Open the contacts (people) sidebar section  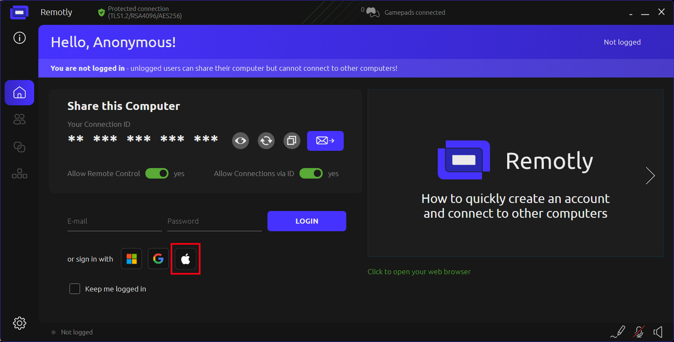click(x=19, y=120)
